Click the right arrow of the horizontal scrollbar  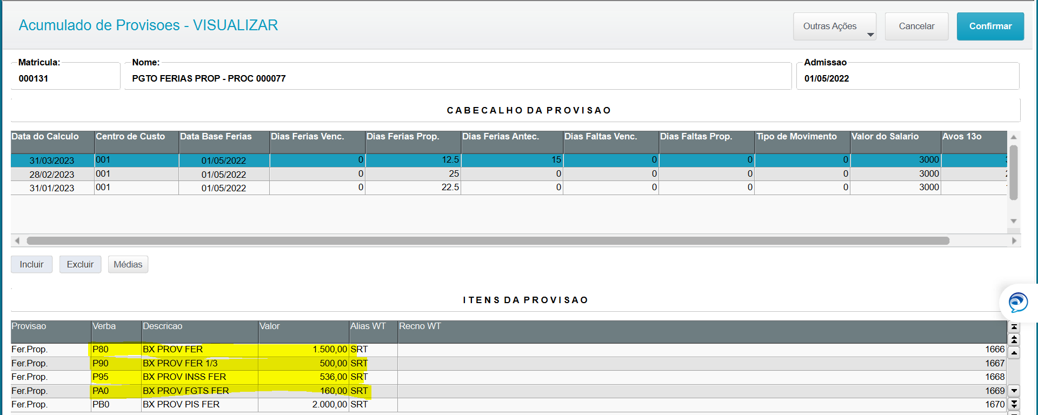click(1014, 240)
